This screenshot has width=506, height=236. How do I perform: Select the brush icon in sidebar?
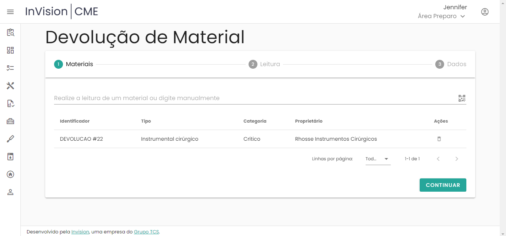10,139
